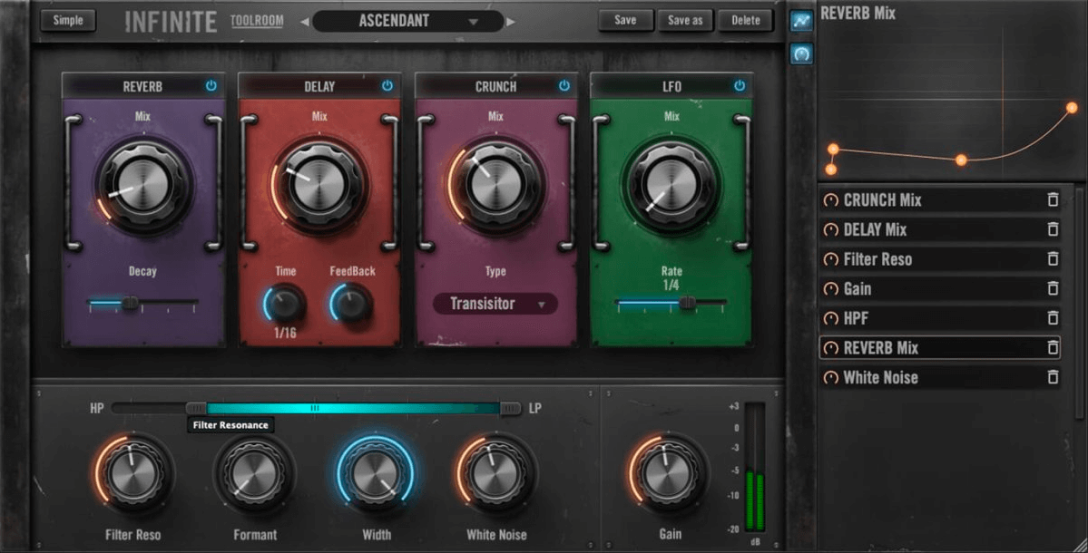Delete the Gain entry with trash icon
The image size is (1088, 553).
1053,289
